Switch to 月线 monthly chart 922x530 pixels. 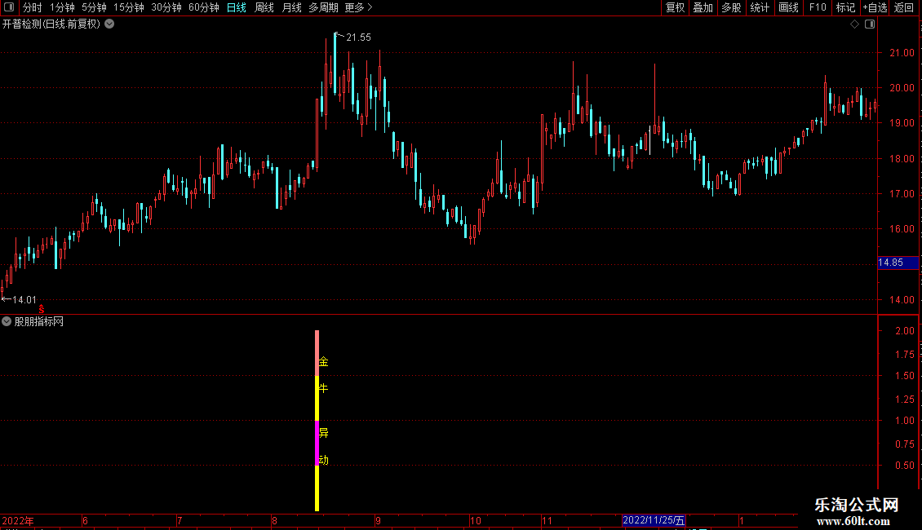tap(291, 7)
